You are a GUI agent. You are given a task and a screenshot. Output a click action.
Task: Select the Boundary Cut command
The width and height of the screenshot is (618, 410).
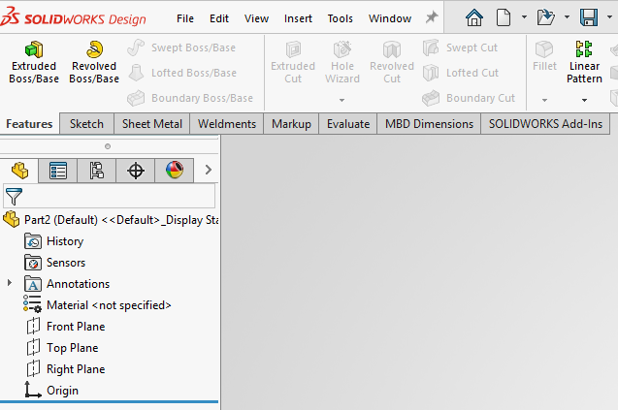[x=469, y=98]
